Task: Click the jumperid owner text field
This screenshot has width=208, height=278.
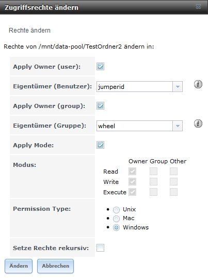Action: click(135, 87)
